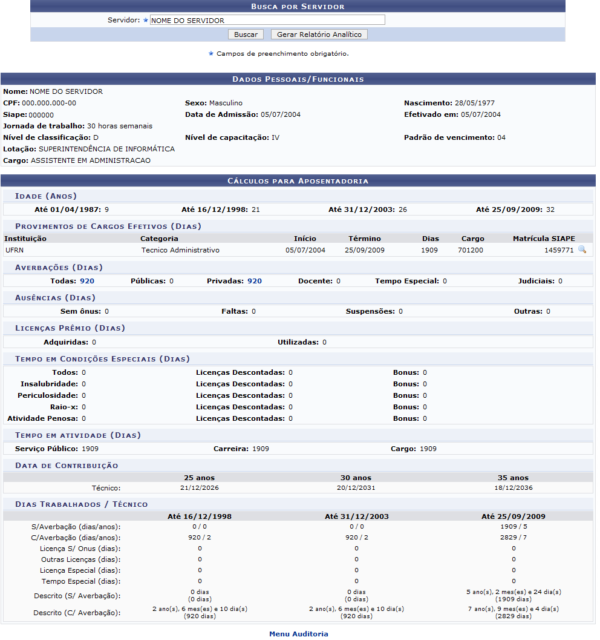Select start date 05/07/2004 in provimentos row
Screen dimensions: 600x640
(x=305, y=250)
